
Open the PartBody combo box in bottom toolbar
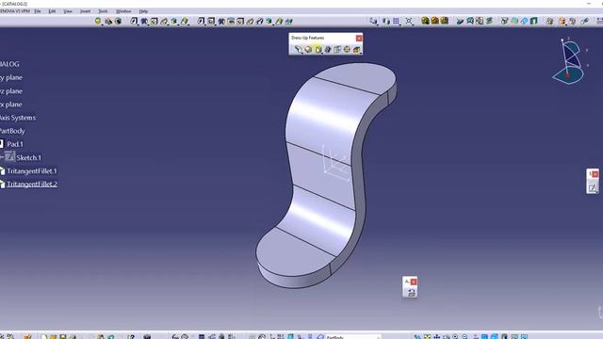(x=353, y=337)
